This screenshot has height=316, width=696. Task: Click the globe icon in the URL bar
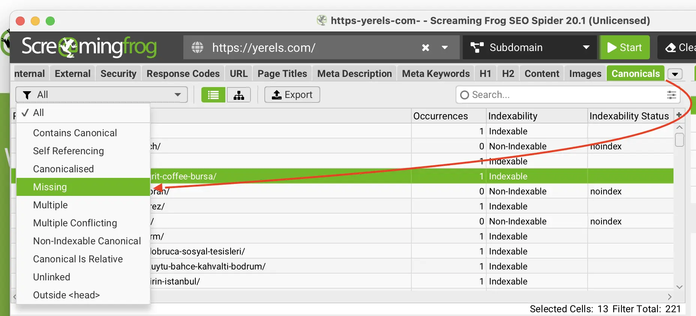pyautogui.click(x=197, y=48)
